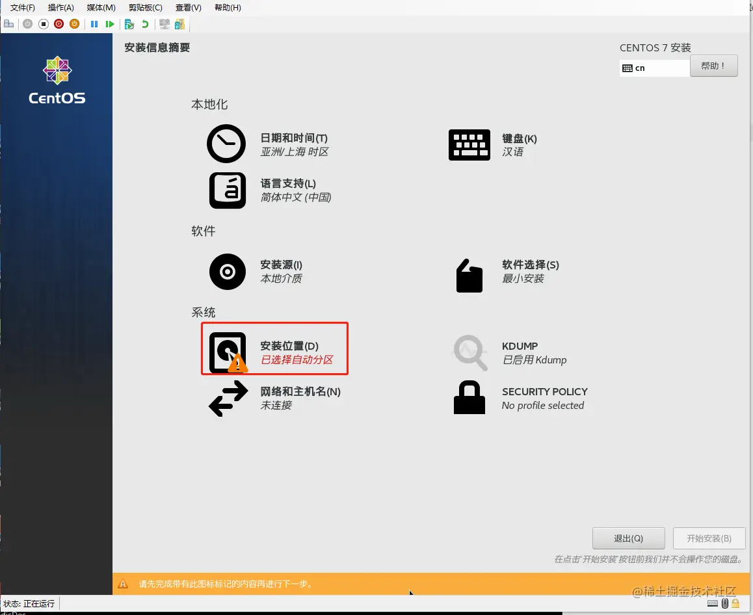753x615 pixels.
Task: Click the 网络和主机名(N) label
Action: (x=300, y=392)
